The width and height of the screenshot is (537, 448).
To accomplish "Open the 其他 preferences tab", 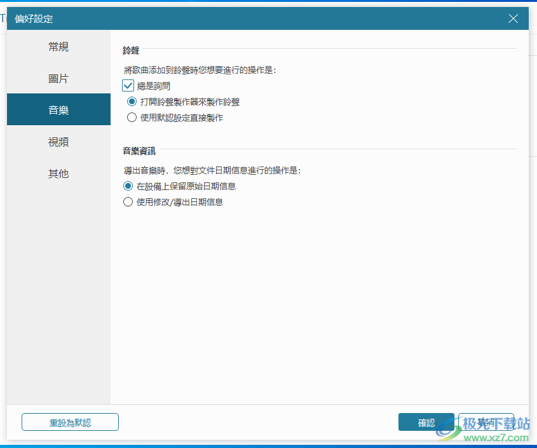I will (x=58, y=173).
